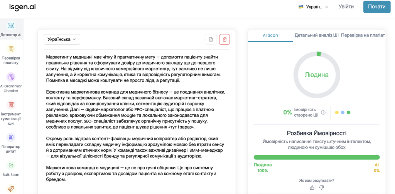The height and width of the screenshot is (194, 395).
Task: Click the thumbs down feedback icon
Action: coord(321,187)
